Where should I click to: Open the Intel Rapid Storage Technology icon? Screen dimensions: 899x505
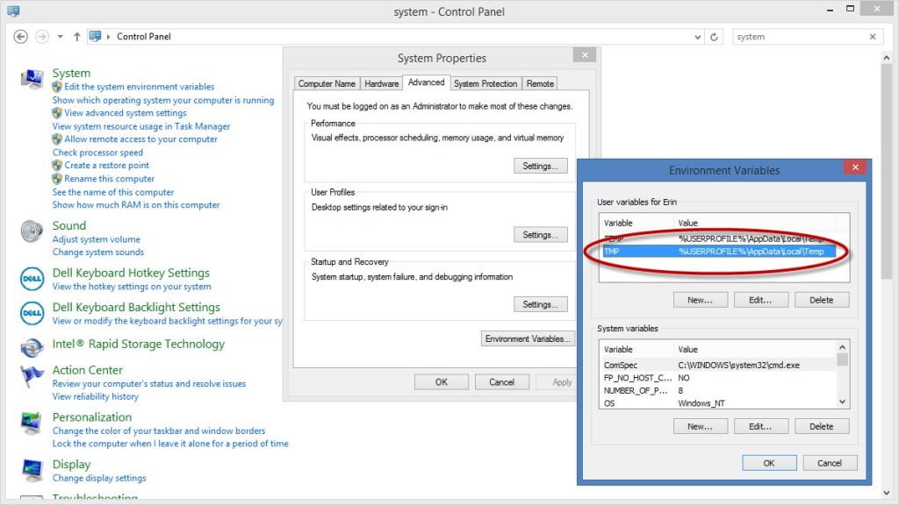pos(32,348)
